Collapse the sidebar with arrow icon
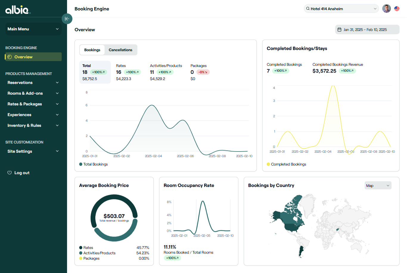This screenshot has width=407, height=273. (67, 19)
